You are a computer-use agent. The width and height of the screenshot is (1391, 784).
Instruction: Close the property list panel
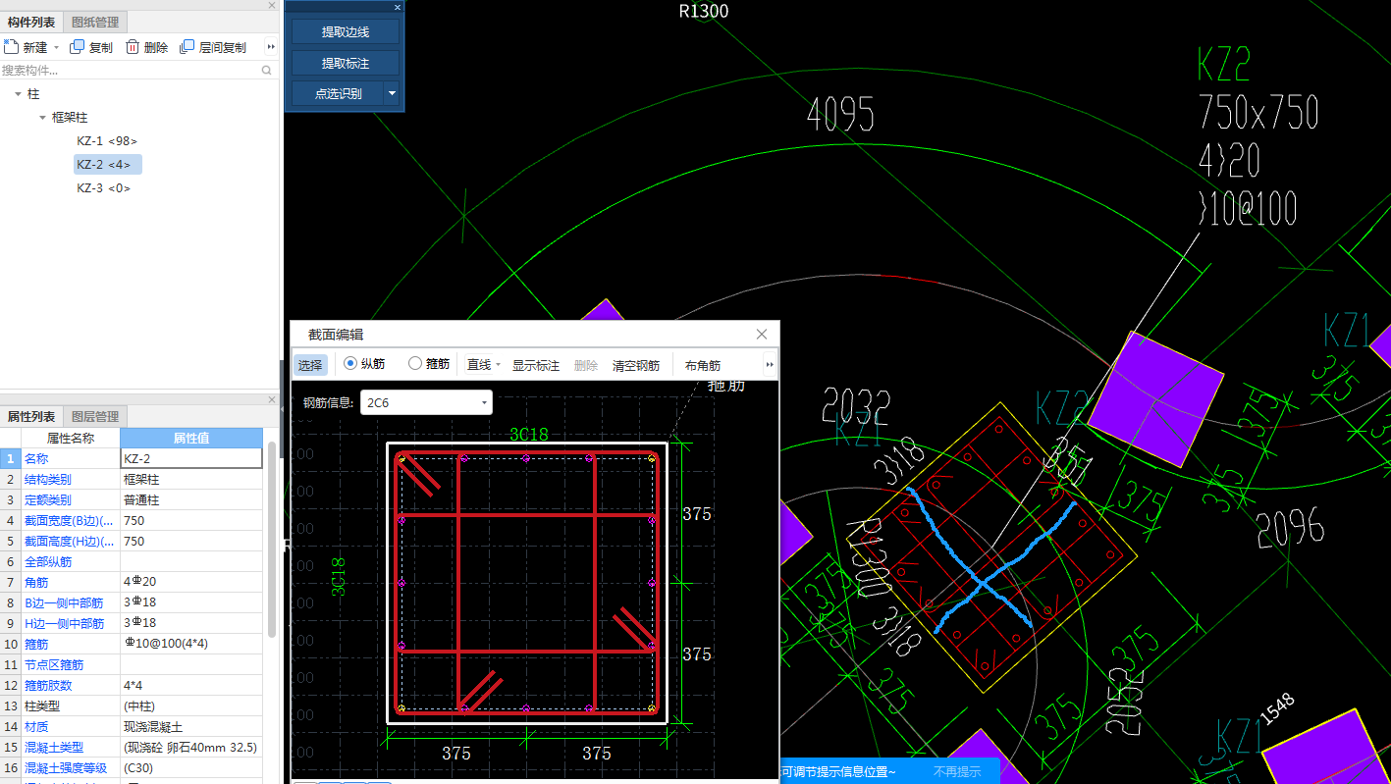click(x=272, y=399)
